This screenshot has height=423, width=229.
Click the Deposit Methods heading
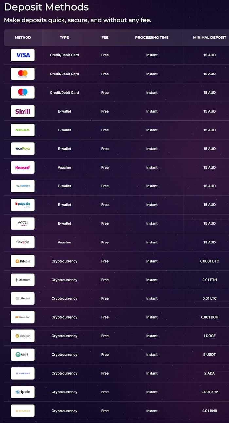pyautogui.click(x=46, y=7)
